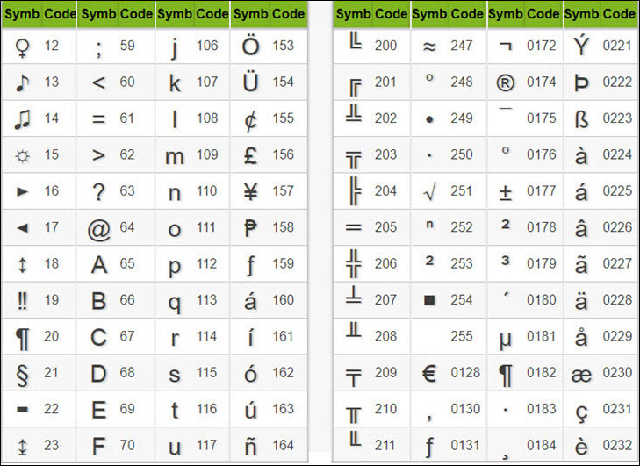Select the code value 255
Viewport: 640px width, 466px height.
click(462, 336)
